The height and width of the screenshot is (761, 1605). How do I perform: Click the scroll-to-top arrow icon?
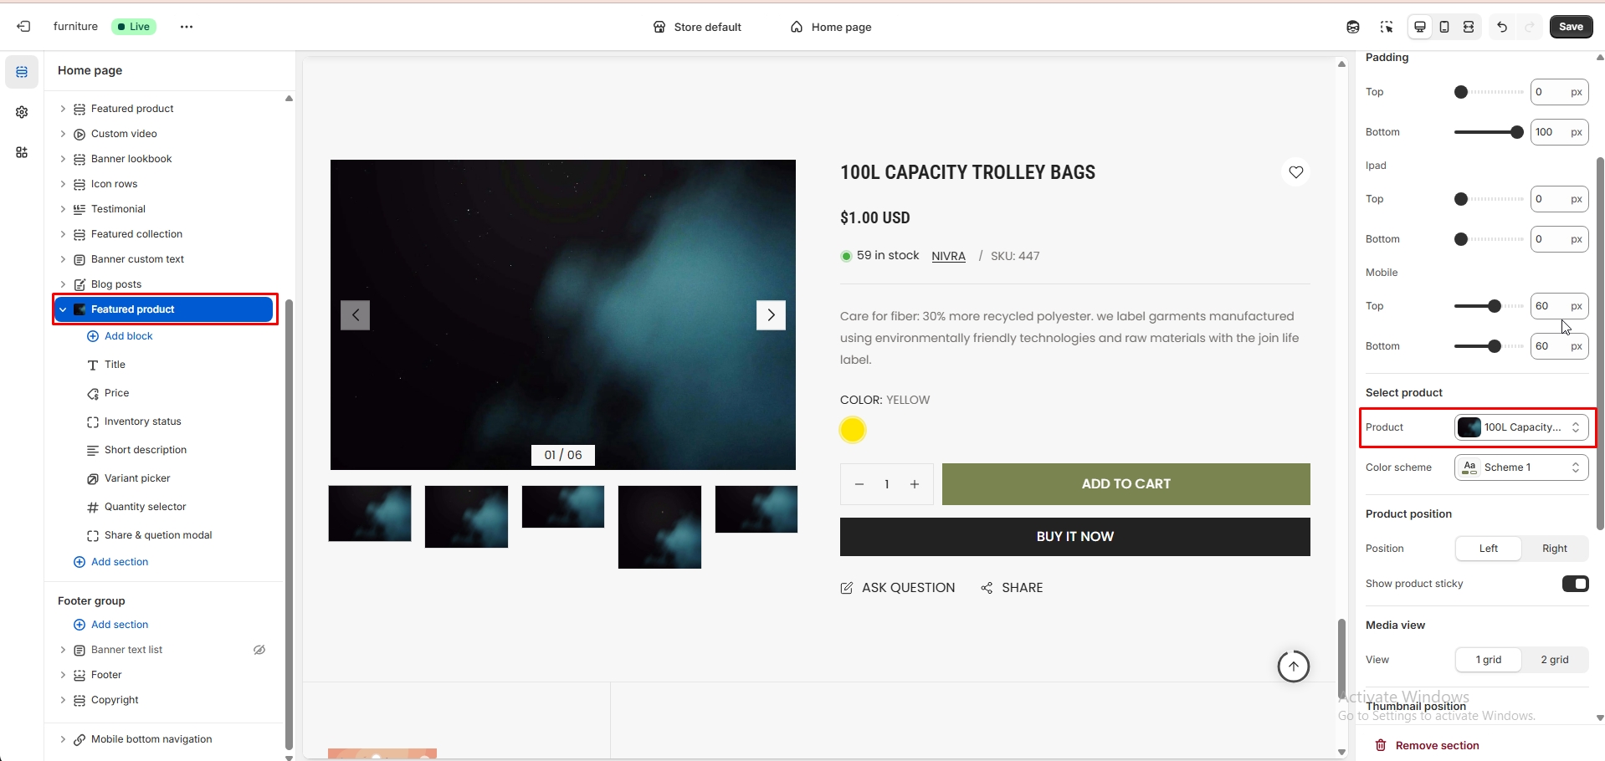click(x=1293, y=667)
